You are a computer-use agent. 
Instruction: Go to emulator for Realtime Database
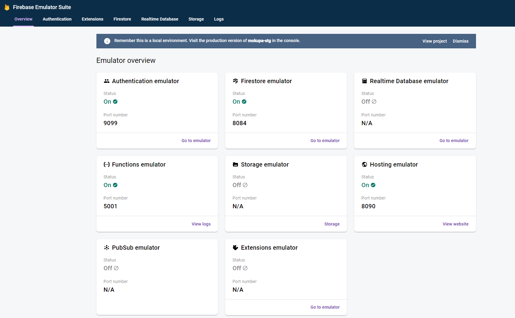[x=454, y=141]
